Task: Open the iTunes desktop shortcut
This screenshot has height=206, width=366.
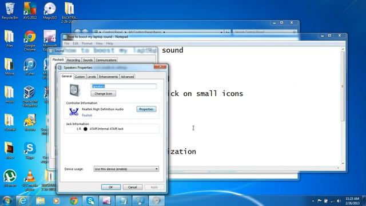Action: coord(30,66)
